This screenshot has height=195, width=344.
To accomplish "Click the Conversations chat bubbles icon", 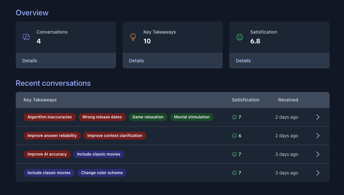I will (26, 37).
